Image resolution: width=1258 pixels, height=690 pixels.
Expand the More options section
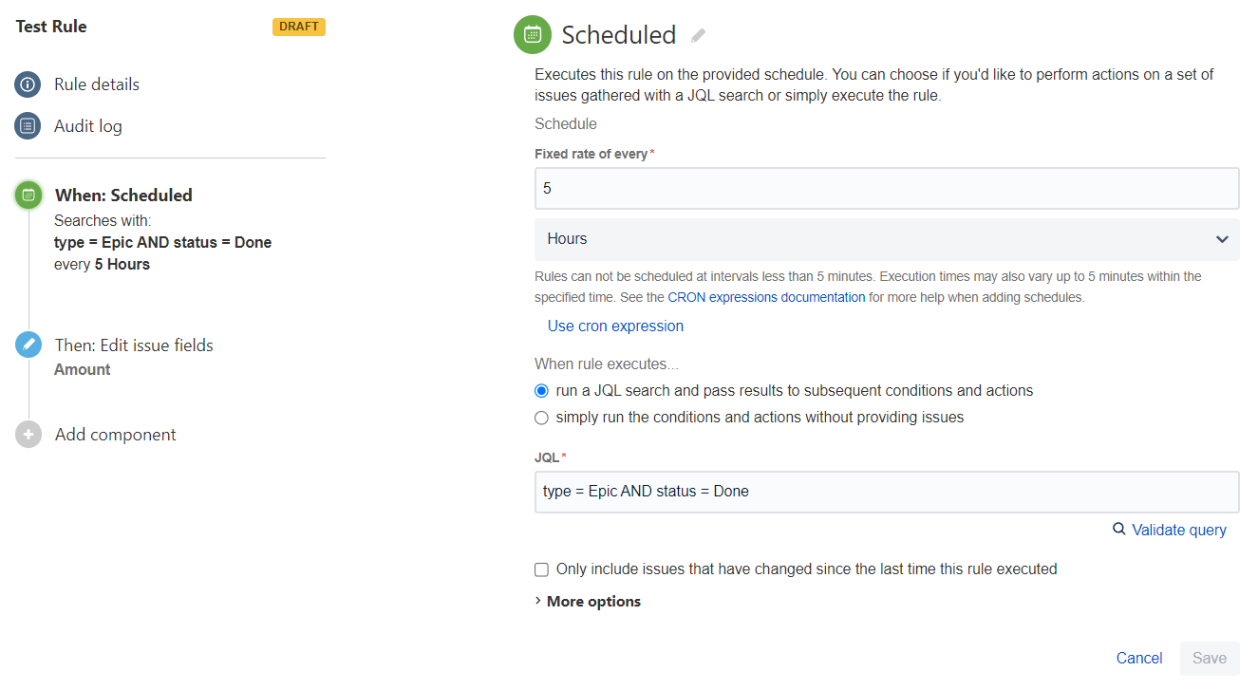587,601
